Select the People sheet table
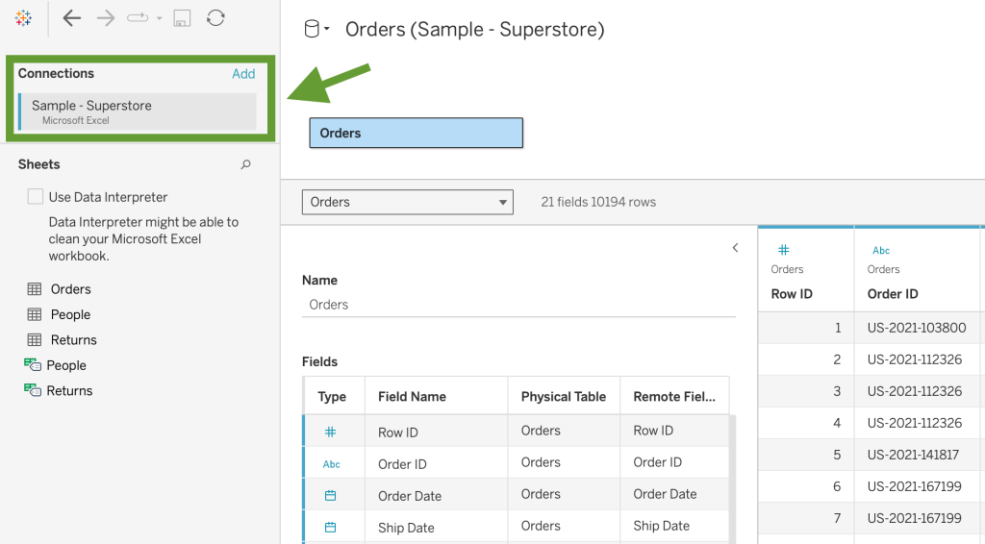This screenshot has height=544, width=985. [70, 314]
